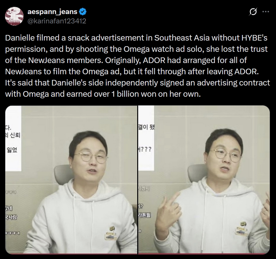Screen dimensions: 276x259
Task: Click the red progress line under the left image
Action: 71,254
